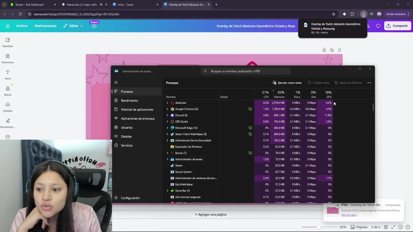Close the PNG download completed notification

[x=337, y=205]
